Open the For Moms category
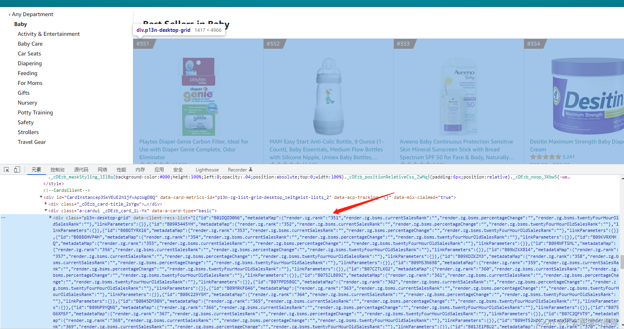 (30, 83)
